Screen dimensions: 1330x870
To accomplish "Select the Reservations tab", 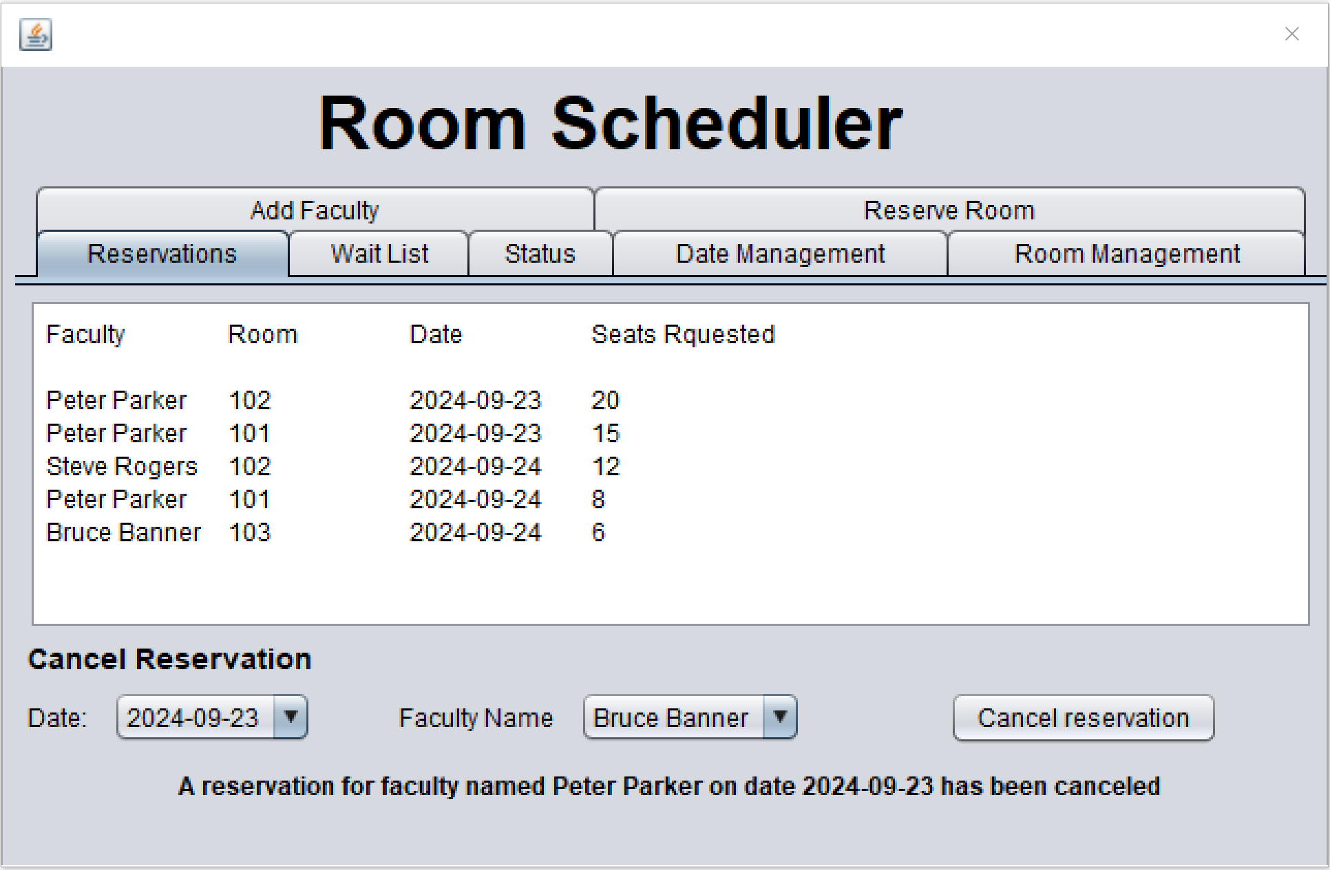I will (162, 254).
